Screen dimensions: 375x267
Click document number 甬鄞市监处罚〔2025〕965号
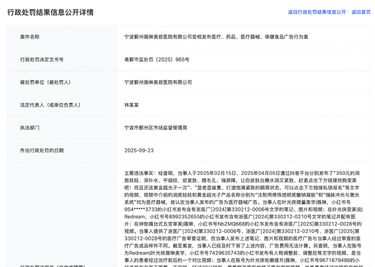tap(157, 59)
